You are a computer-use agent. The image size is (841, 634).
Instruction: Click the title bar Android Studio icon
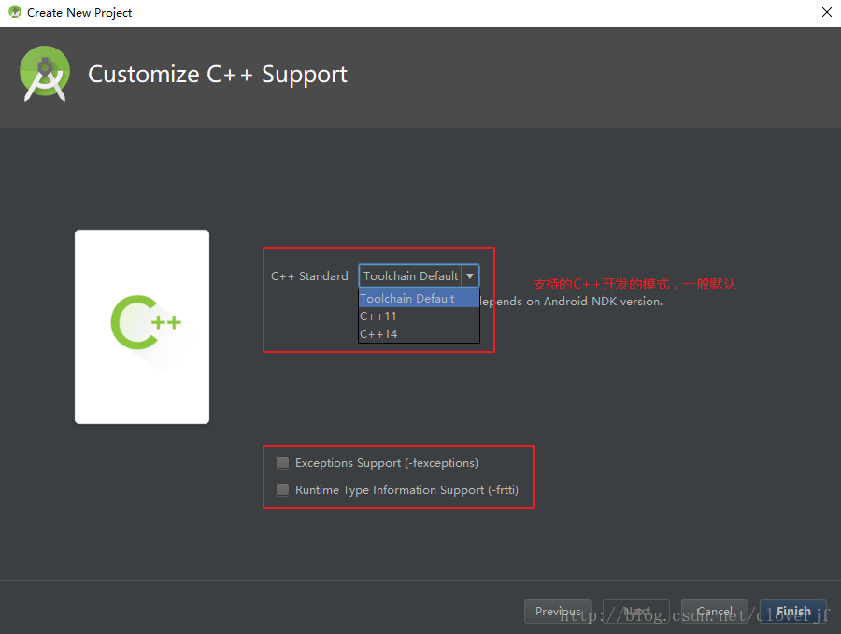point(15,12)
